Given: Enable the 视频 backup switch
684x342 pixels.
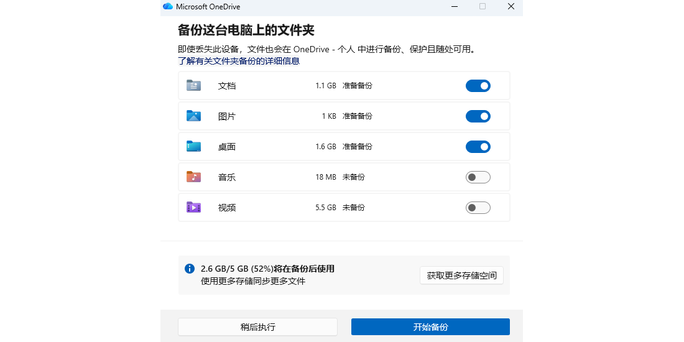Looking at the screenshot, I should pyautogui.click(x=478, y=208).
